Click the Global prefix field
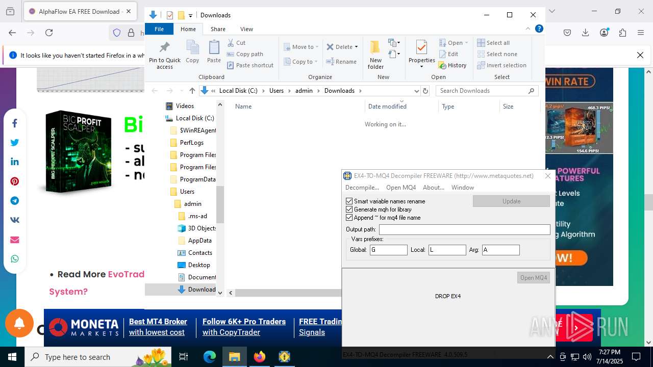Viewport: 653px width, 367px height. click(x=389, y=250)
